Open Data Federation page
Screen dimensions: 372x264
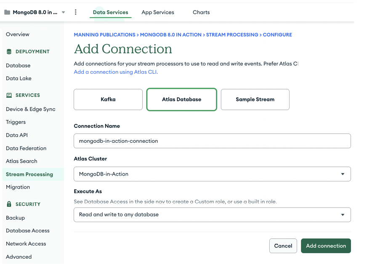point(26,148)
